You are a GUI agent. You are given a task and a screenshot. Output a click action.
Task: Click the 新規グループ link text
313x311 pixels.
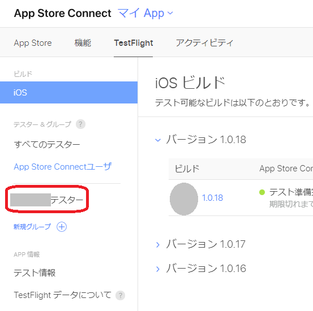click(x=32, y=227)
